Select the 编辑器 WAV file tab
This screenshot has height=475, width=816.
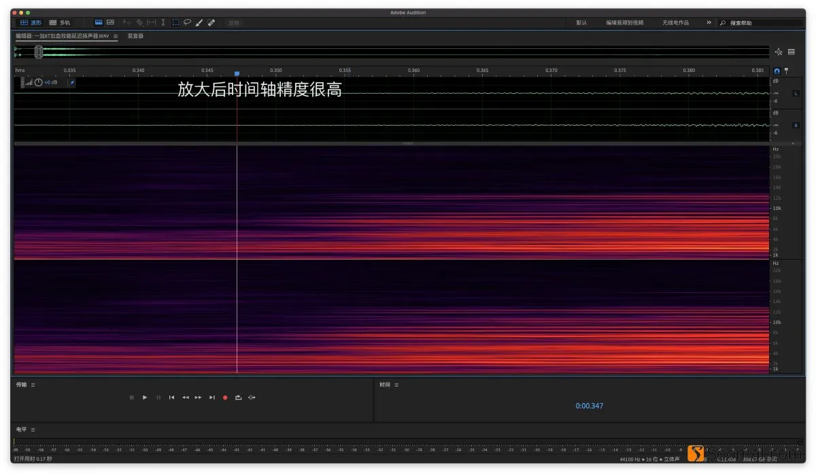[x=63, y=36]
